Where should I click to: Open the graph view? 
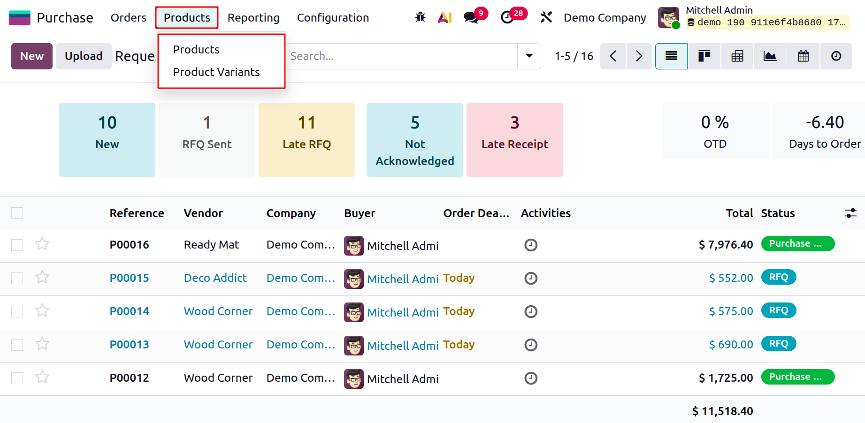click(770, 56)
